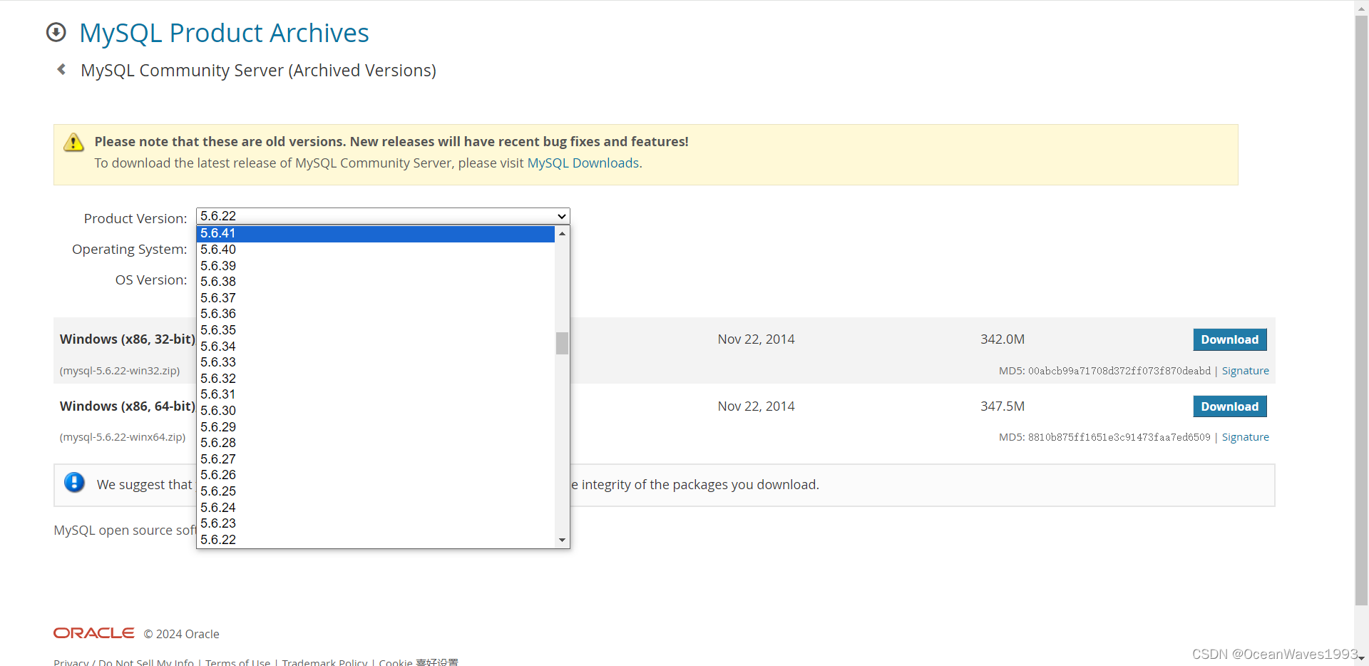Click the blue info exclamation icon
Image resolution: width=1369 pixels, height=666 pixels.
coord(74,483)
